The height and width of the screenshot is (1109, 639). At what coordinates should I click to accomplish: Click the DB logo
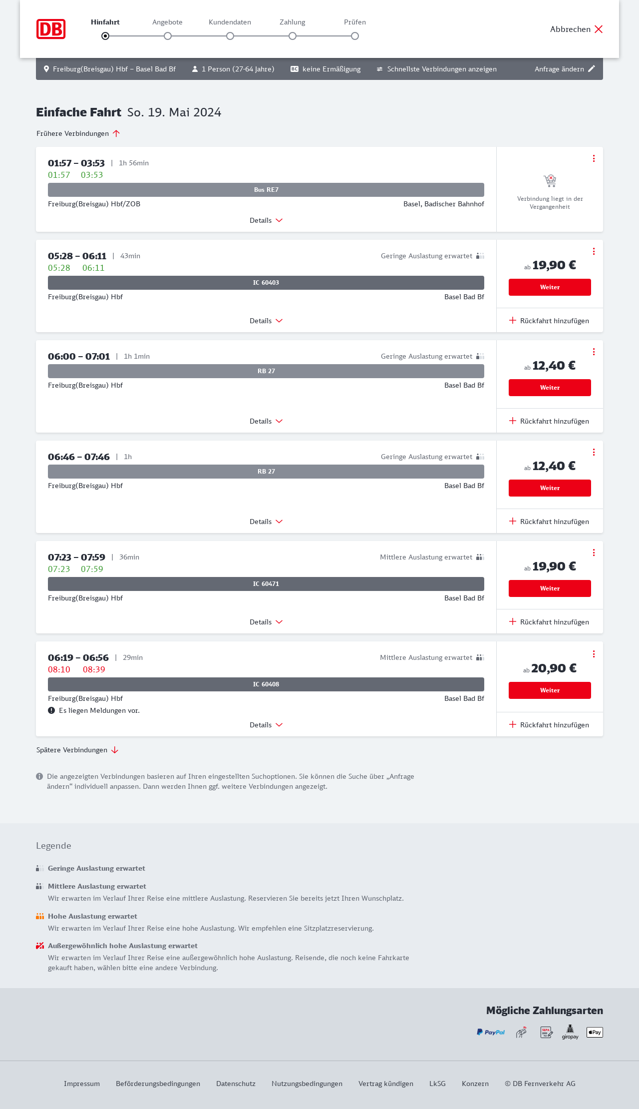pyautogui.click(x=51, y=29)
